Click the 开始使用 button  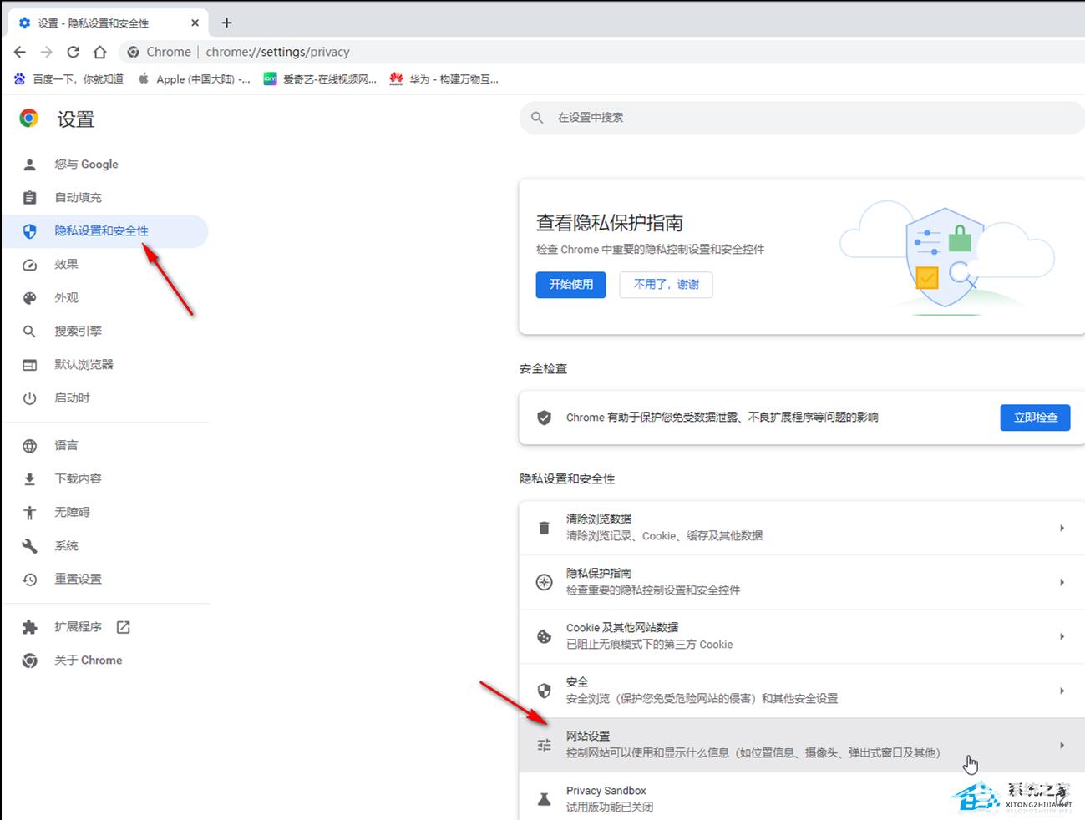tap(571, 285)
